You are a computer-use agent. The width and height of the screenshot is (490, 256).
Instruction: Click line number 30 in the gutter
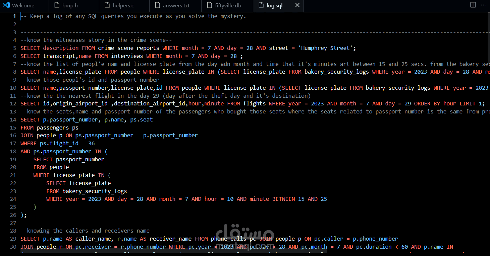pos(13,247)
